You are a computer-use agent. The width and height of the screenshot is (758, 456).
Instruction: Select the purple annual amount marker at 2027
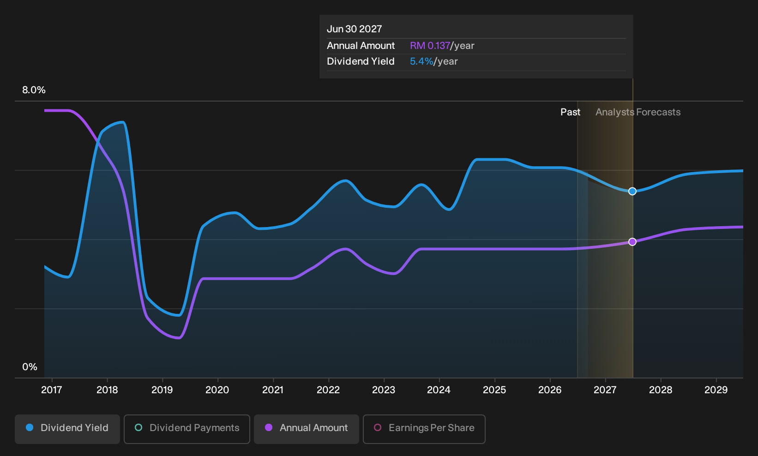click(632, 242)
